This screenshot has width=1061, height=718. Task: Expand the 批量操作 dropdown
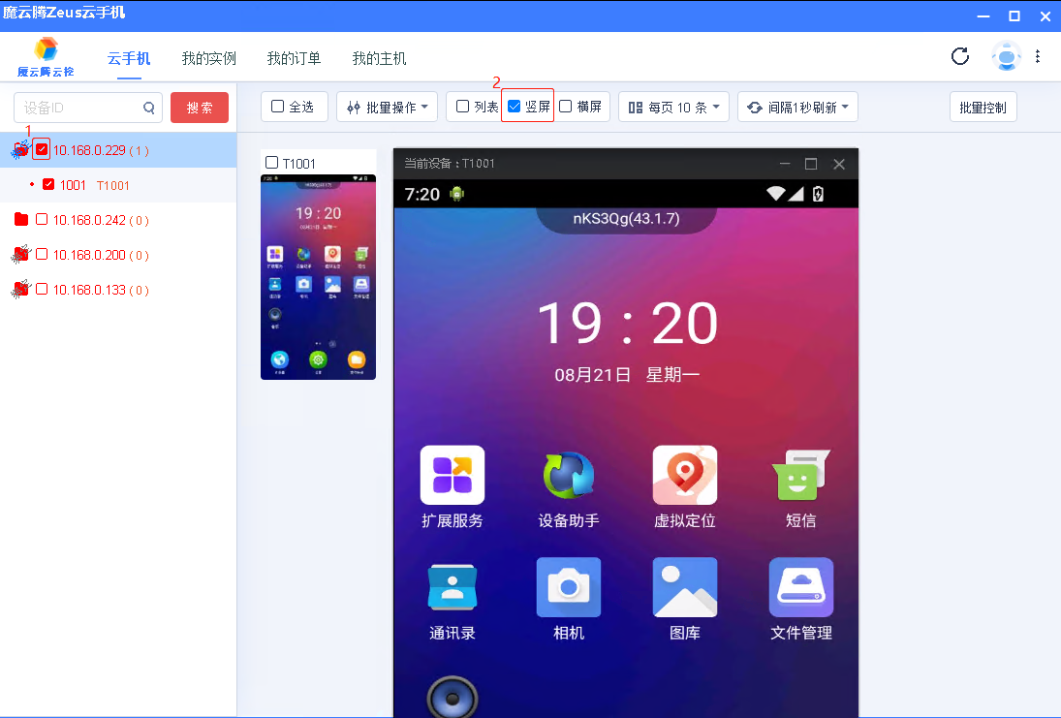point(388,107)
